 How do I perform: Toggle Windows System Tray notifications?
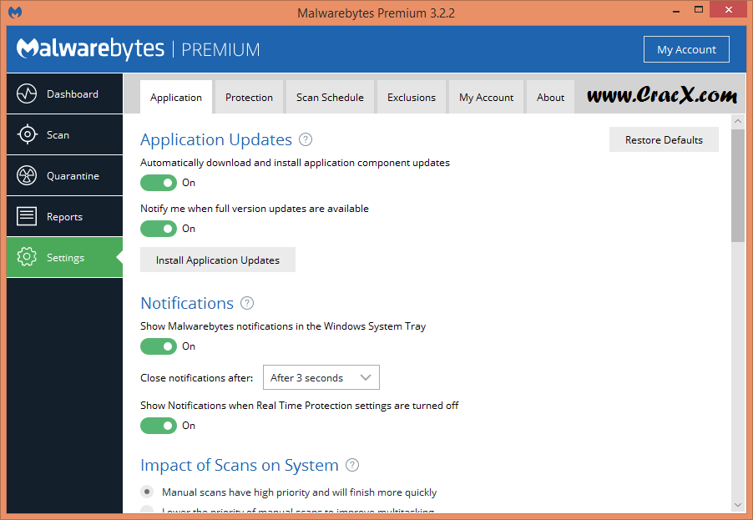(159, 346)
